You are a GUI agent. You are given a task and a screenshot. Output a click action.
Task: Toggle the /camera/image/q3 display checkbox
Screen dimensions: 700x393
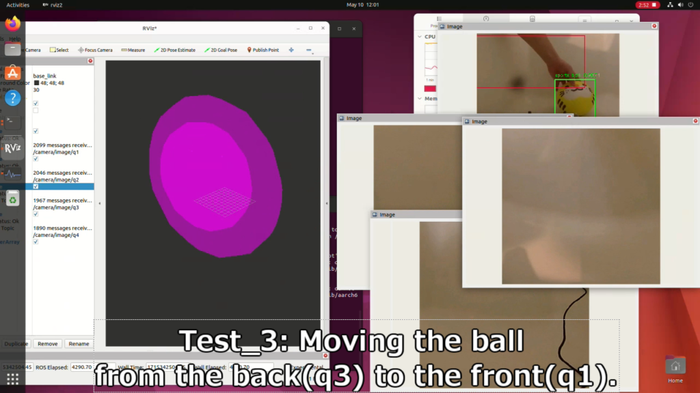click(x=36, y=214)
